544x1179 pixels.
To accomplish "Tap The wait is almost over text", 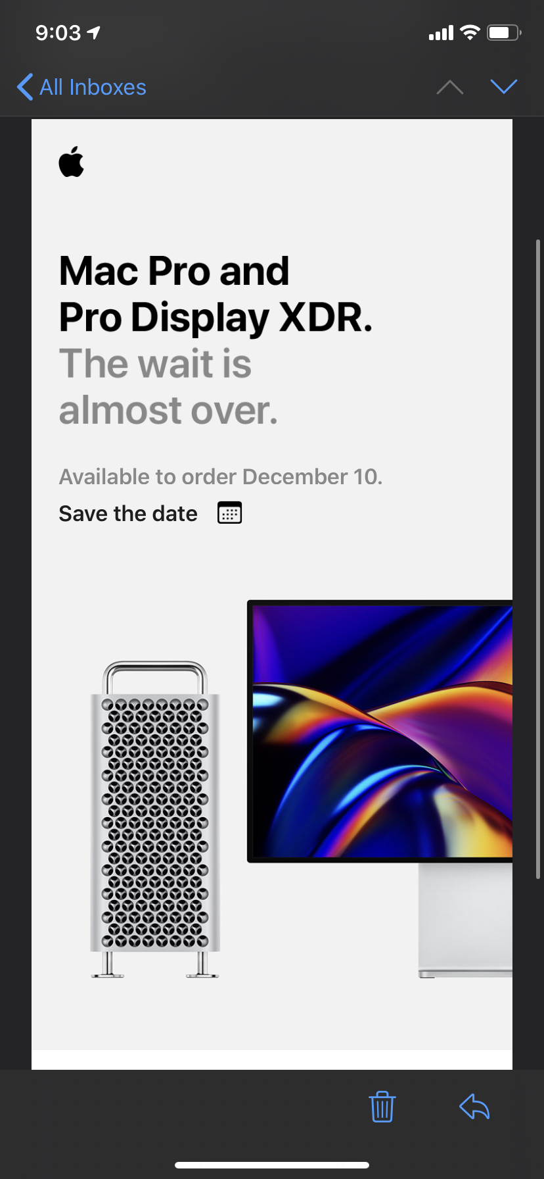I will [x=169, y=387].
